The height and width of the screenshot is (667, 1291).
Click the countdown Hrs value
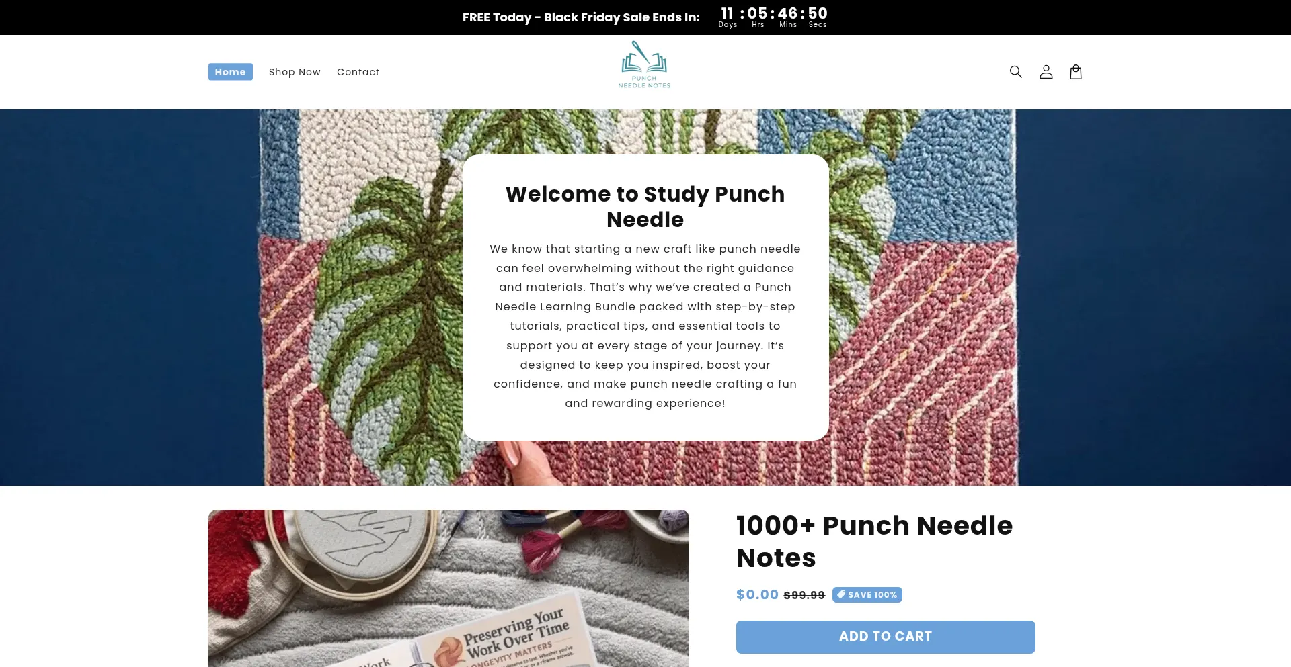coord(758,13)
